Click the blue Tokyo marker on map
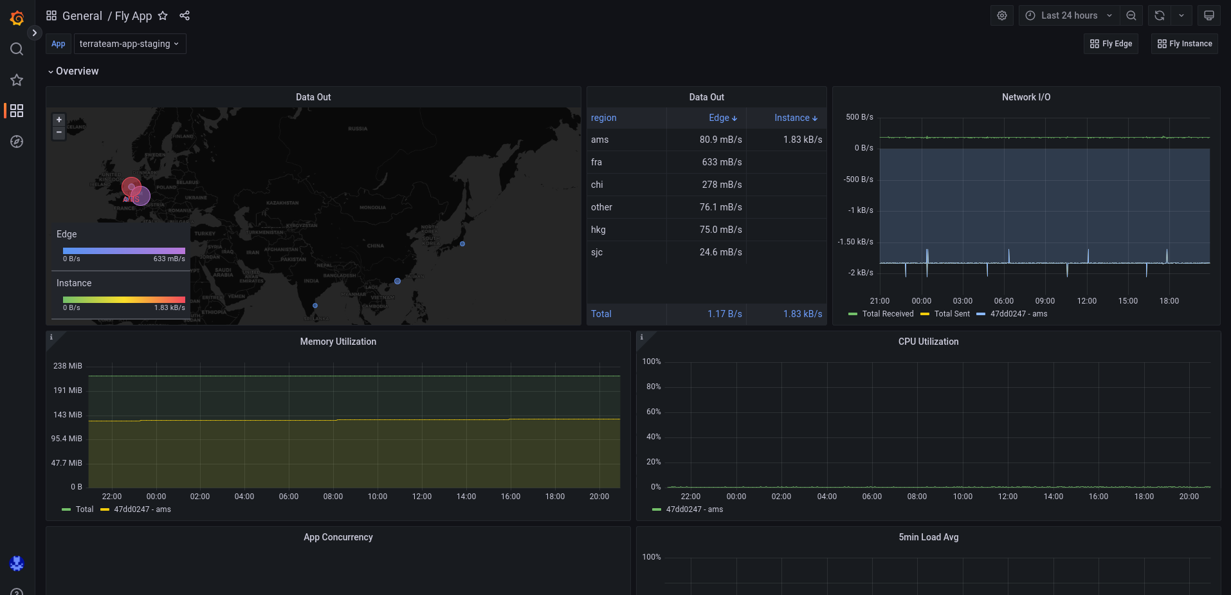Screen dimensions: 1231x595 [462, 244]
